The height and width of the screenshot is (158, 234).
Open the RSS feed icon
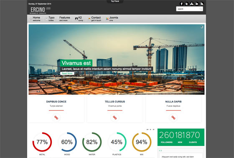click(x=202, y=4)
